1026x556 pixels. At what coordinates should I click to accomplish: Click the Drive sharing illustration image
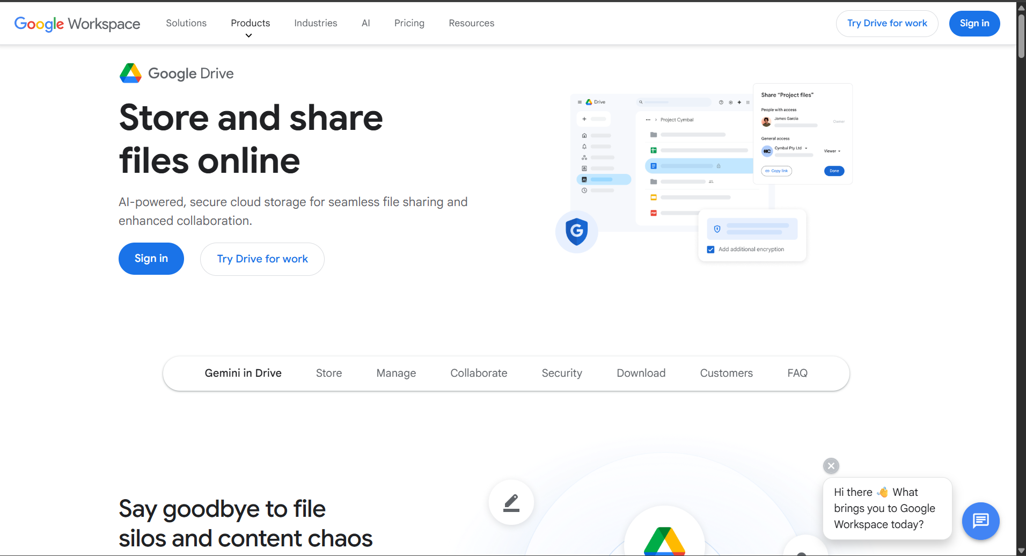704,172
